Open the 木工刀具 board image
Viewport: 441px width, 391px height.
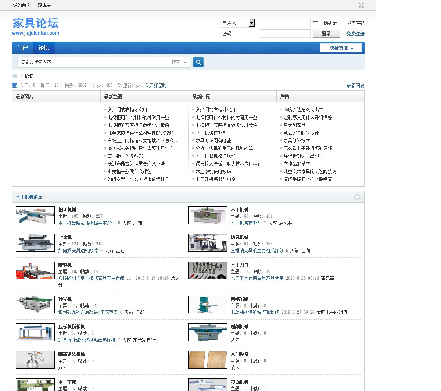point(208,270)
